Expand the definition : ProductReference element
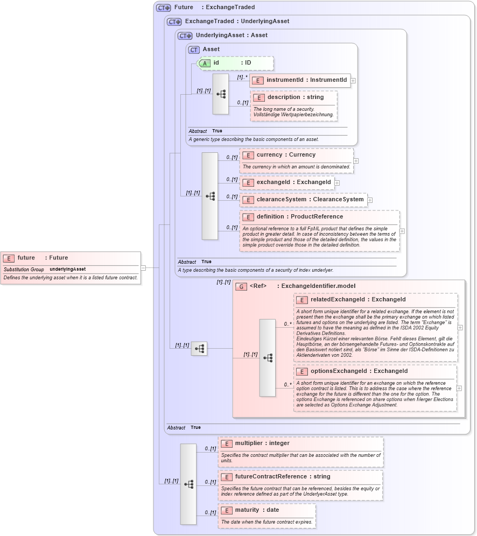Viewport: 477px width, 536px height. pyautogui.click(x=402, y=230)
